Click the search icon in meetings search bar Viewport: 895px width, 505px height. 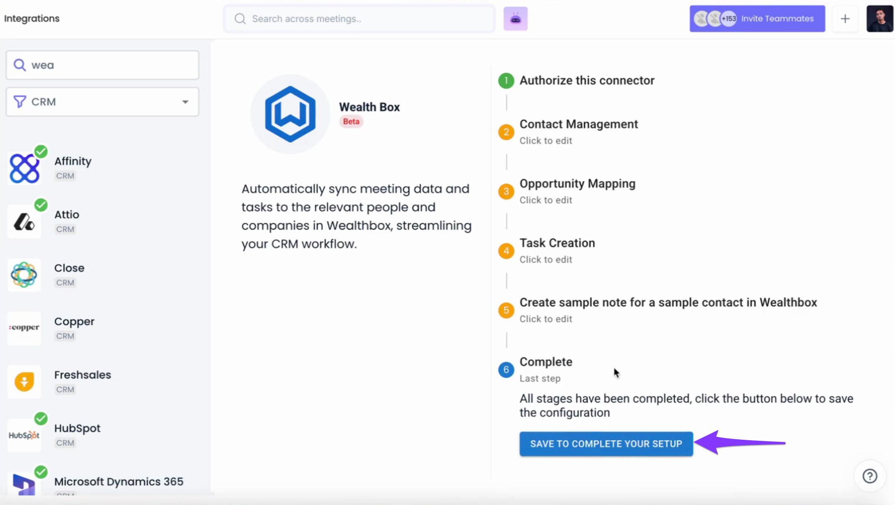point(240,19)
